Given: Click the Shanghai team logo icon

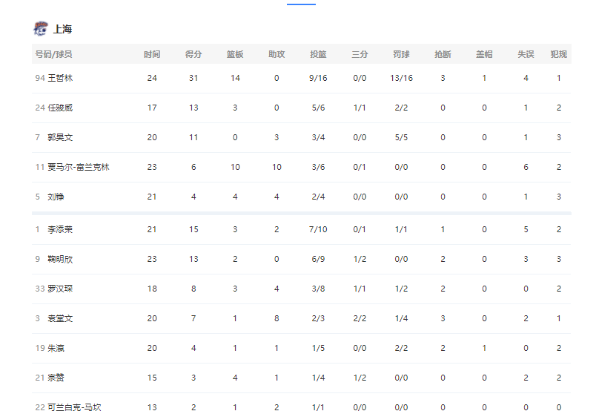Looking at the screenshot, I should click(x=40, y=29).
